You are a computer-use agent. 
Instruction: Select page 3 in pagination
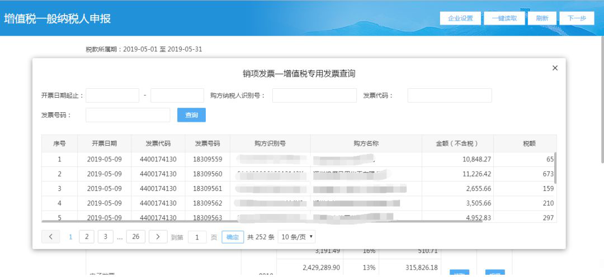point(106,237)
